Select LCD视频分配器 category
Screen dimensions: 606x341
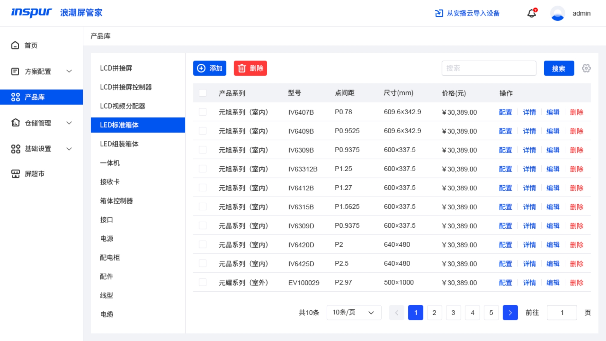pyautogui.click(x=138, y=106)
